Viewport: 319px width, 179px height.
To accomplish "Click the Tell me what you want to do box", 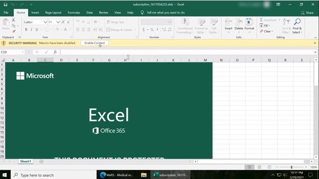I will click(163, 13).
